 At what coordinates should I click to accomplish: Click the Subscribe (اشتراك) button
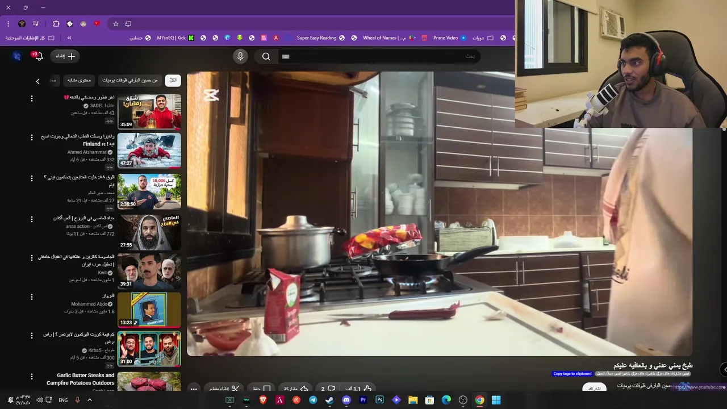point(594,388)
